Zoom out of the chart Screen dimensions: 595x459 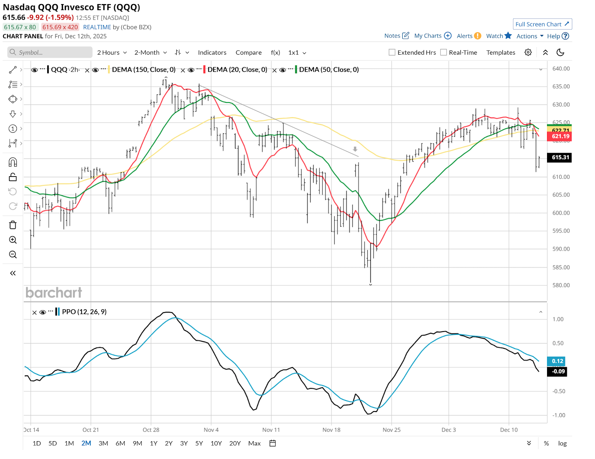pos(13,255)
